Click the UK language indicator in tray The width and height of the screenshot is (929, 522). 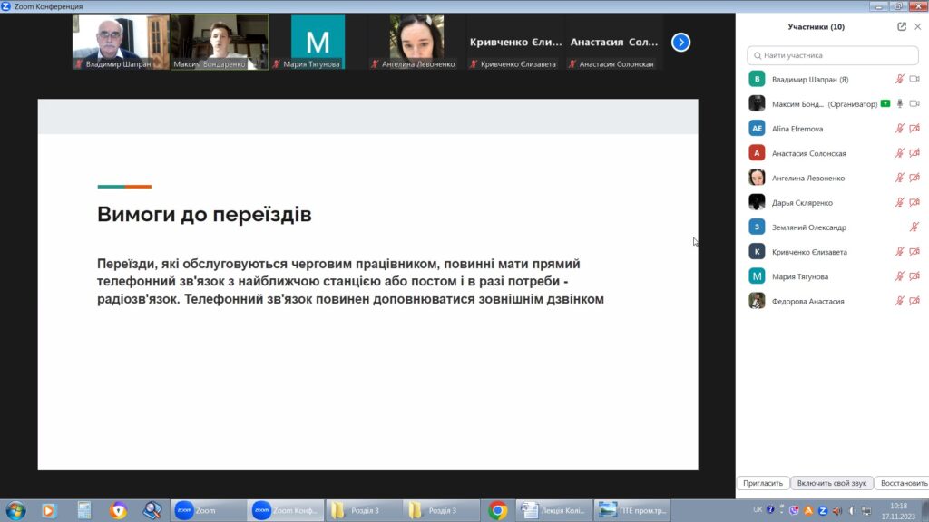point(758,509)
